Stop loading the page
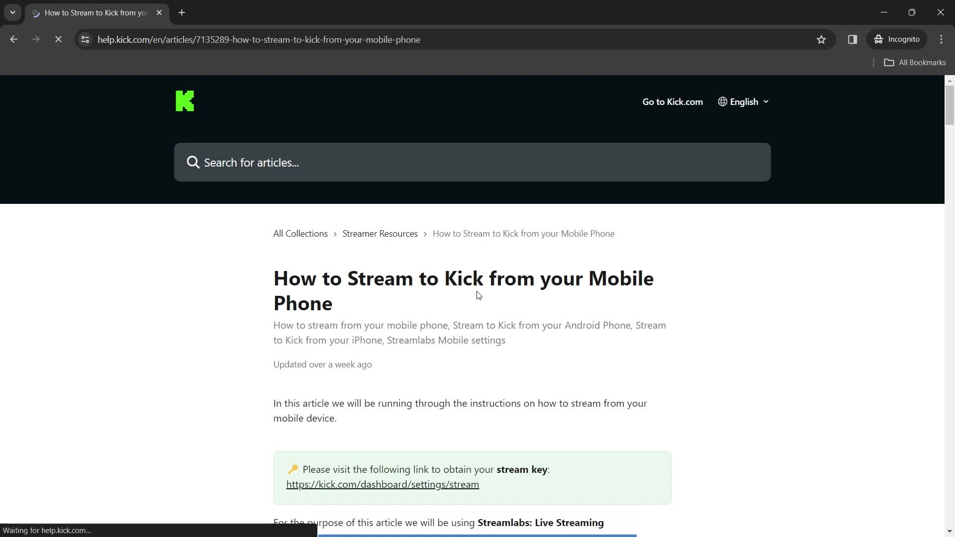 58,39
